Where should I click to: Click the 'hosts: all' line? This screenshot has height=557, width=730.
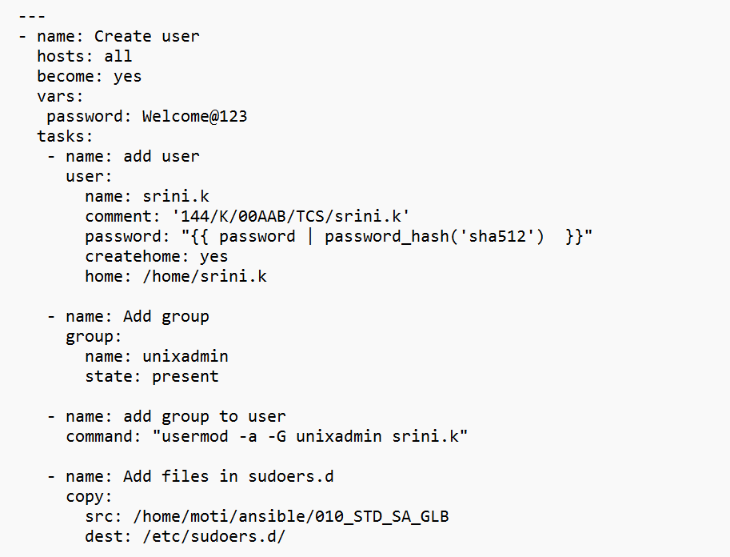pyautogui.click(x=84, y=56)
